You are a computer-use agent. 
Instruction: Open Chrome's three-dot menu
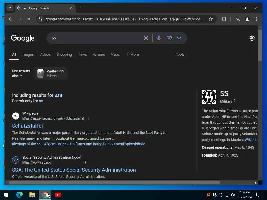coord(257,19)
